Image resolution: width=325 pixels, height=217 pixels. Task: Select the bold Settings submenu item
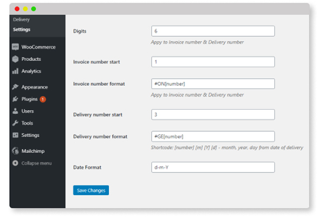(x=22, y=29)
